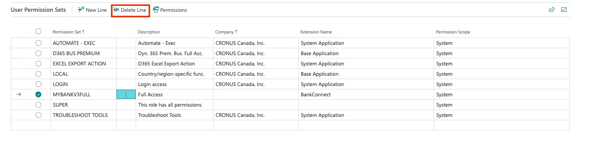Click the AUTOMATE - EXEC permission set cell
590x143 pixels.
click(84, 43)
